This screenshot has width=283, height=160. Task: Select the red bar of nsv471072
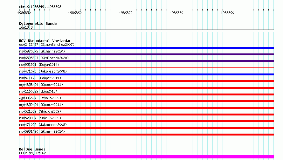point(146,128)
